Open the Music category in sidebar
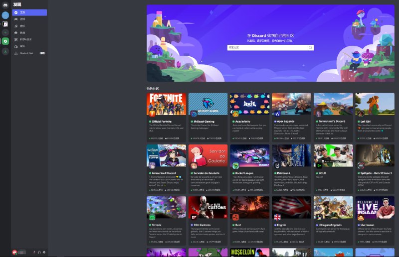Viewport: 399px width, 257px height. click(22, 25)
